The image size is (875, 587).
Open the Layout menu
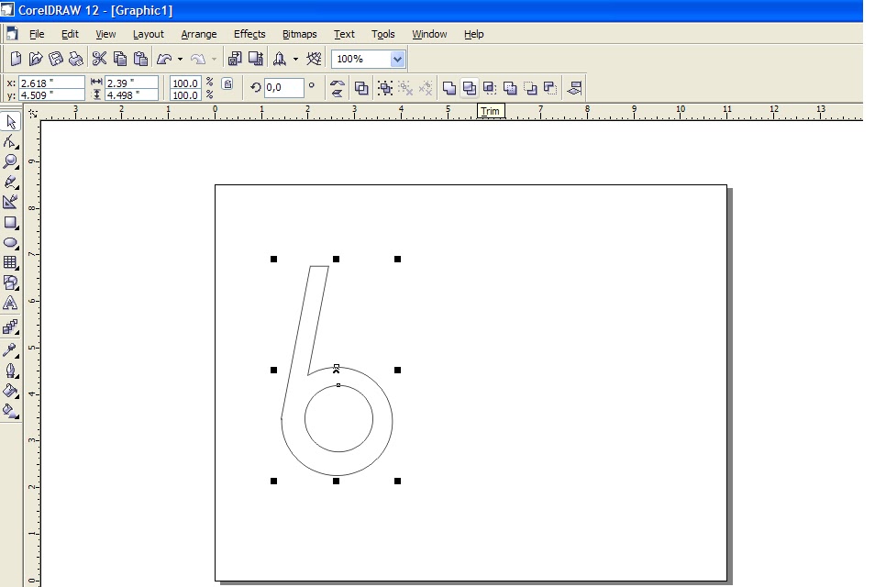pos(148,34)
